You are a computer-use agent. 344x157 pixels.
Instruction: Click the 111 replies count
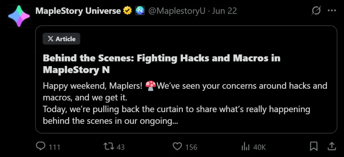click(x=54, y=147)
